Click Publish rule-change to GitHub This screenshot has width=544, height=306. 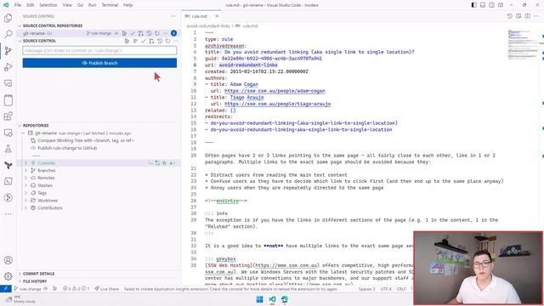click(x=67, y=148)
